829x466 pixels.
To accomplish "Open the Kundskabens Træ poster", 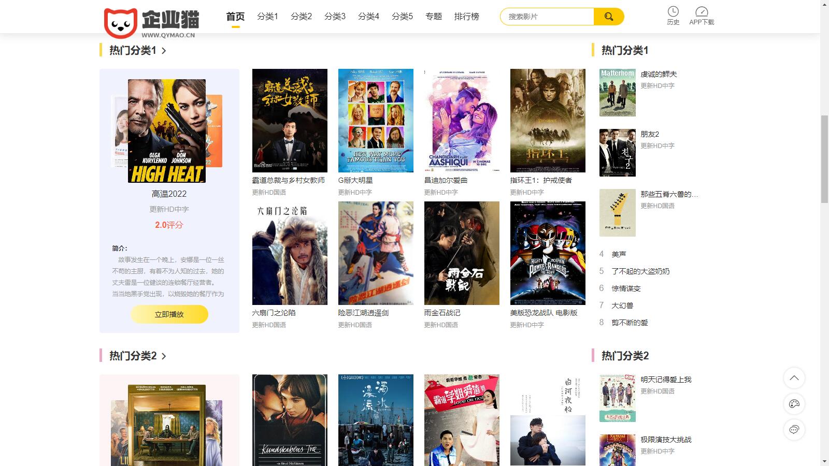I will 290,420.
